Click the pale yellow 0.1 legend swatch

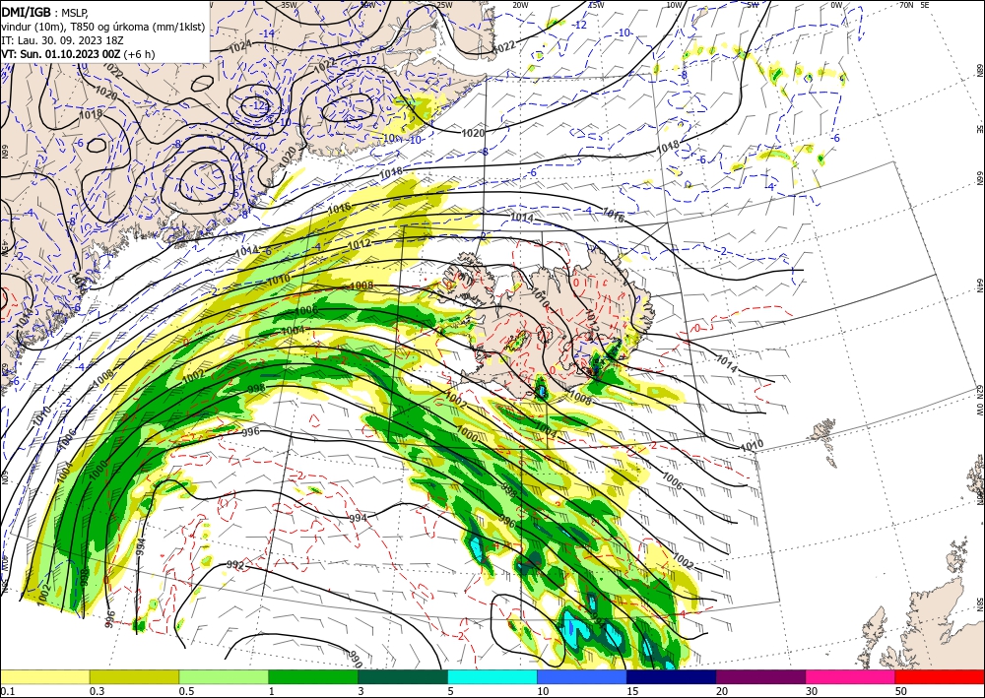45,676
